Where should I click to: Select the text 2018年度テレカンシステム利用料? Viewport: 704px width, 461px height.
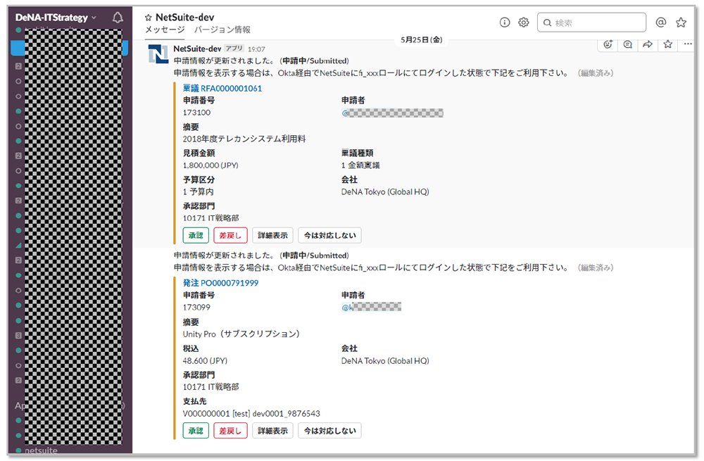[244, 139]
